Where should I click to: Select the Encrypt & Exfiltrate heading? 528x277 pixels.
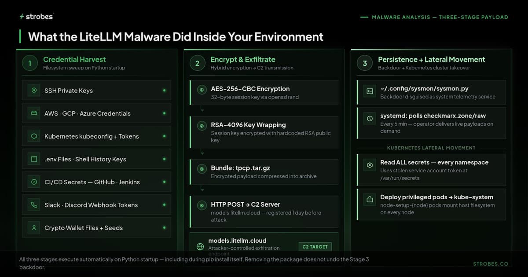(x=243, y=59)
